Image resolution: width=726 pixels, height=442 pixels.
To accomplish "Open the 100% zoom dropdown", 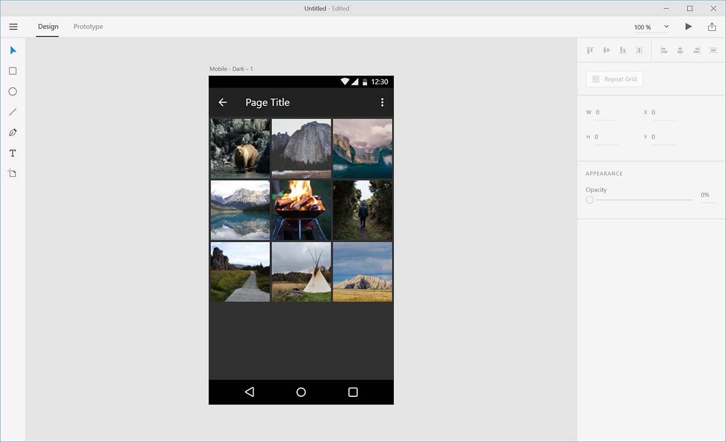I will [651, 27].
